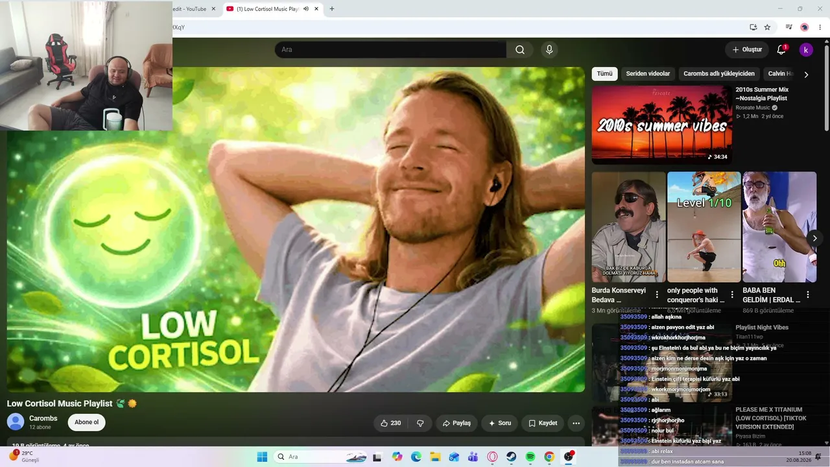Open options for "Burda Konserveyi Bedava" short
This screenshot has height=467, width=830.
(x=657, y=294)
